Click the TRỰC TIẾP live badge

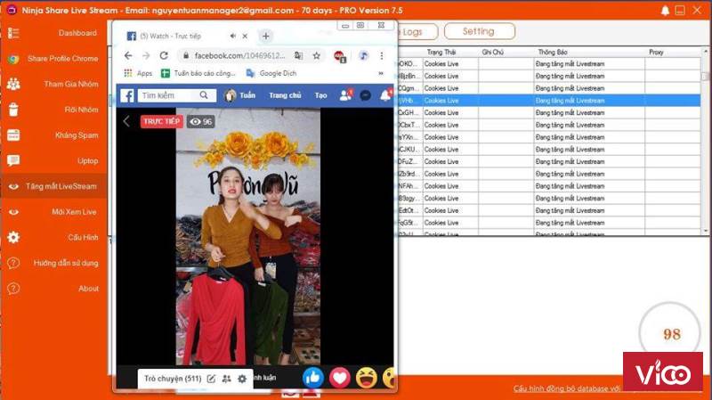click(x=161, y=121)
